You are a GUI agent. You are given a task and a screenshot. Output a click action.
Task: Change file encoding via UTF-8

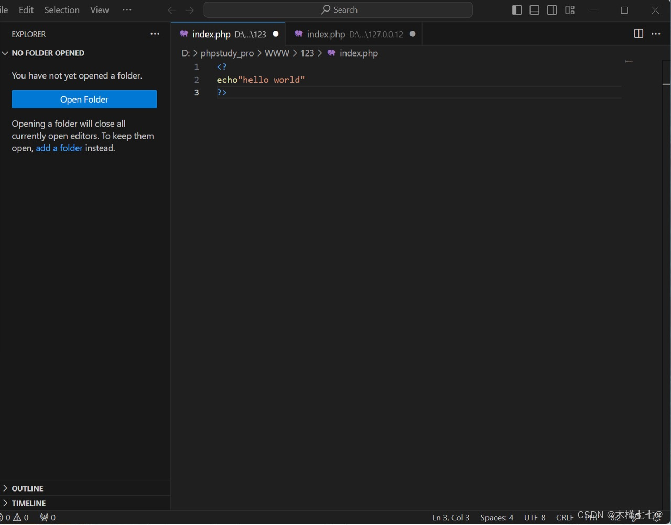click(535, 518)
